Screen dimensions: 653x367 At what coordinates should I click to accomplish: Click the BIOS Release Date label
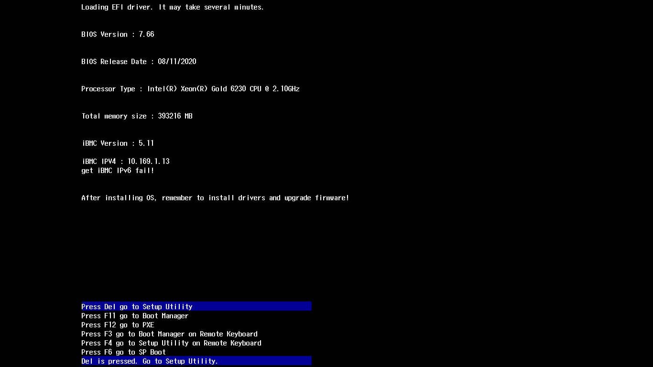coord(114,62)
